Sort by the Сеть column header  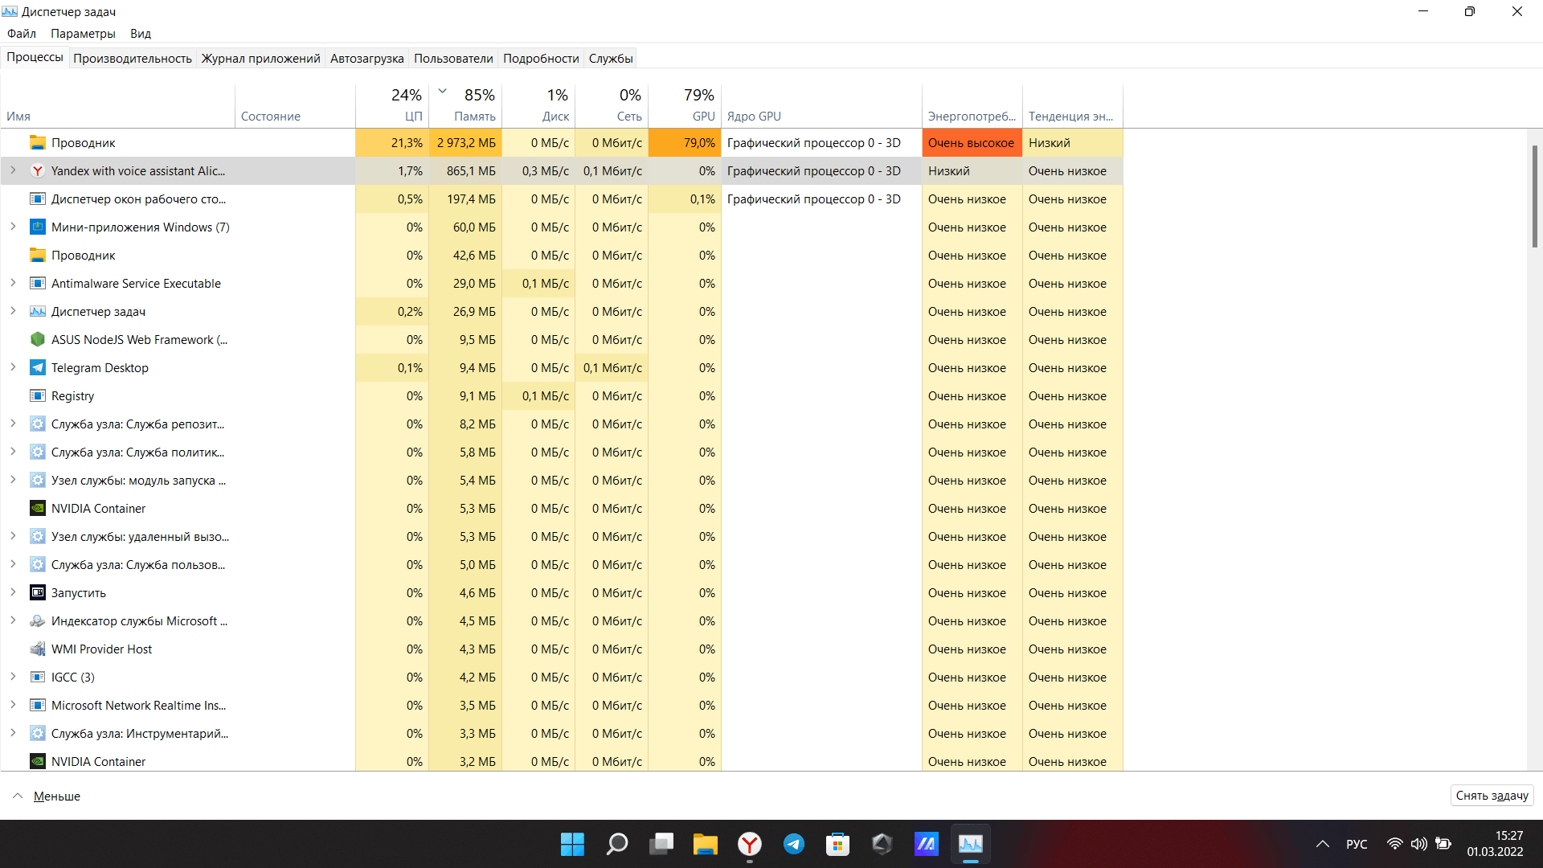(612, 105)
